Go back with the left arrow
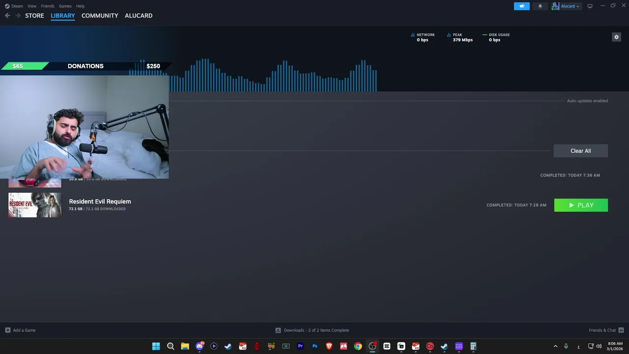The width and height of the screenshot is (629, 354). point(7,16)
